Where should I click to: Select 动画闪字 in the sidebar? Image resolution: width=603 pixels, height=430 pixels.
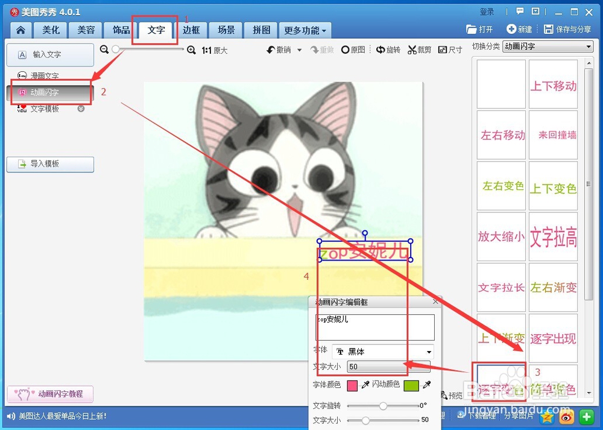(50, 92)
